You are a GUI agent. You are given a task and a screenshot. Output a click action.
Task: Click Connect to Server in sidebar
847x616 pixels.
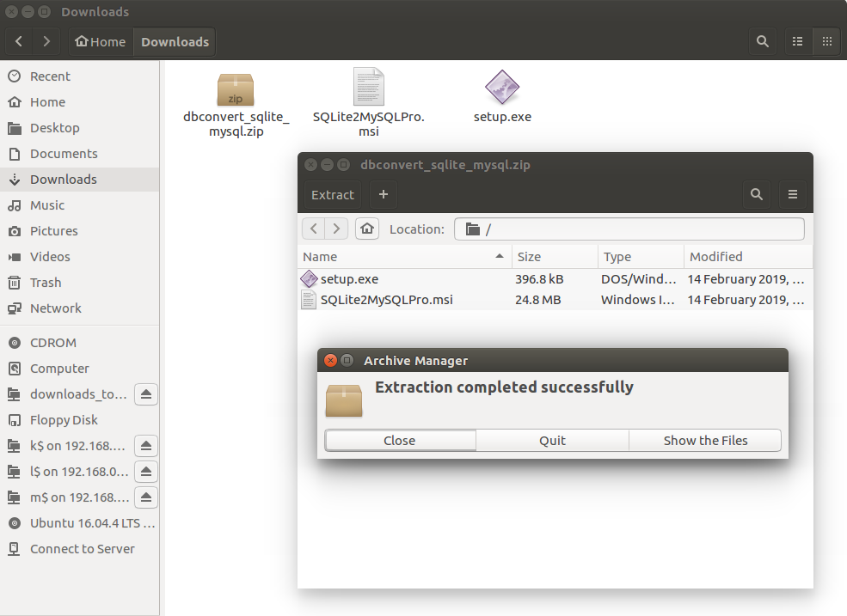click(x=79, y=549)
